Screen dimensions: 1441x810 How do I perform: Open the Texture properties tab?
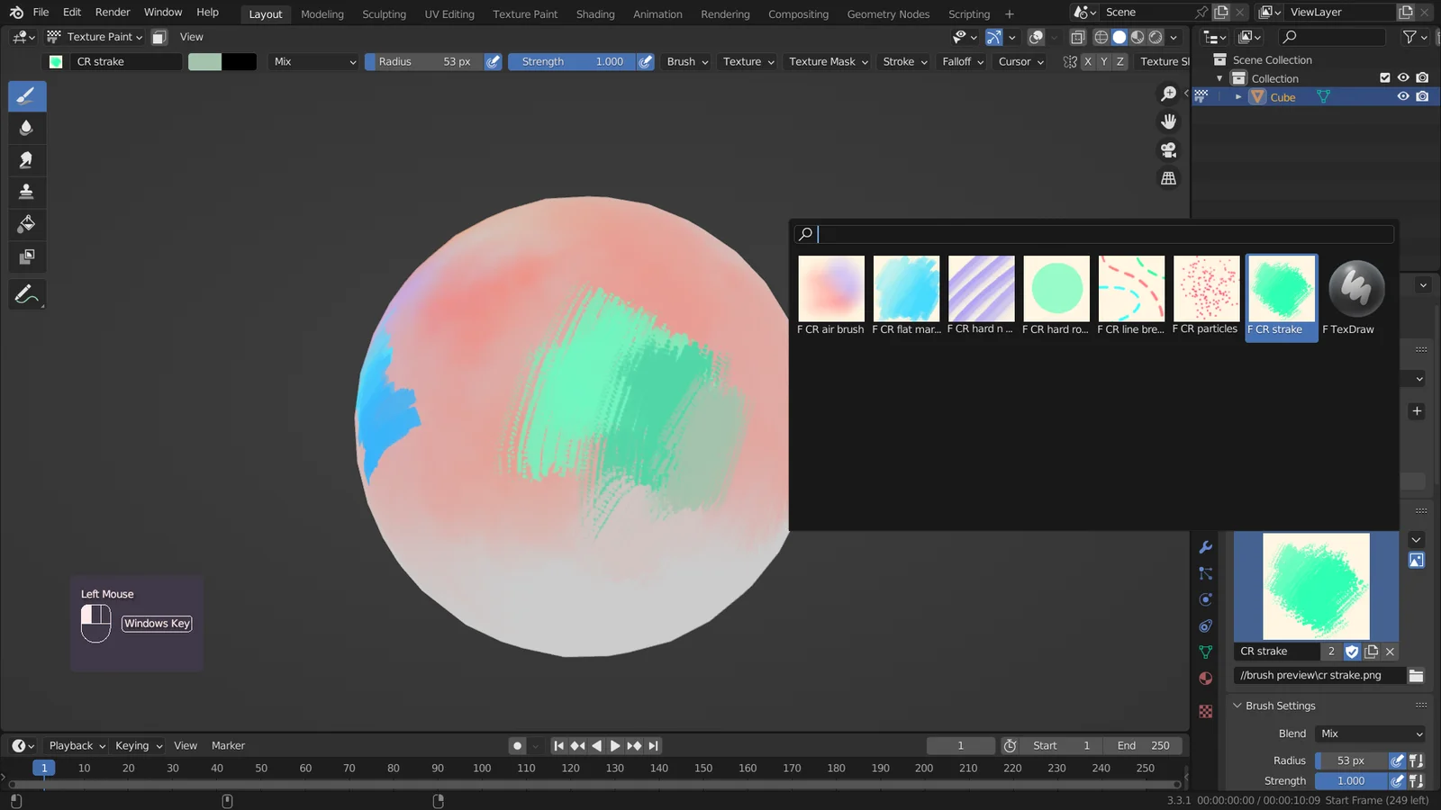coord(1205,710)
